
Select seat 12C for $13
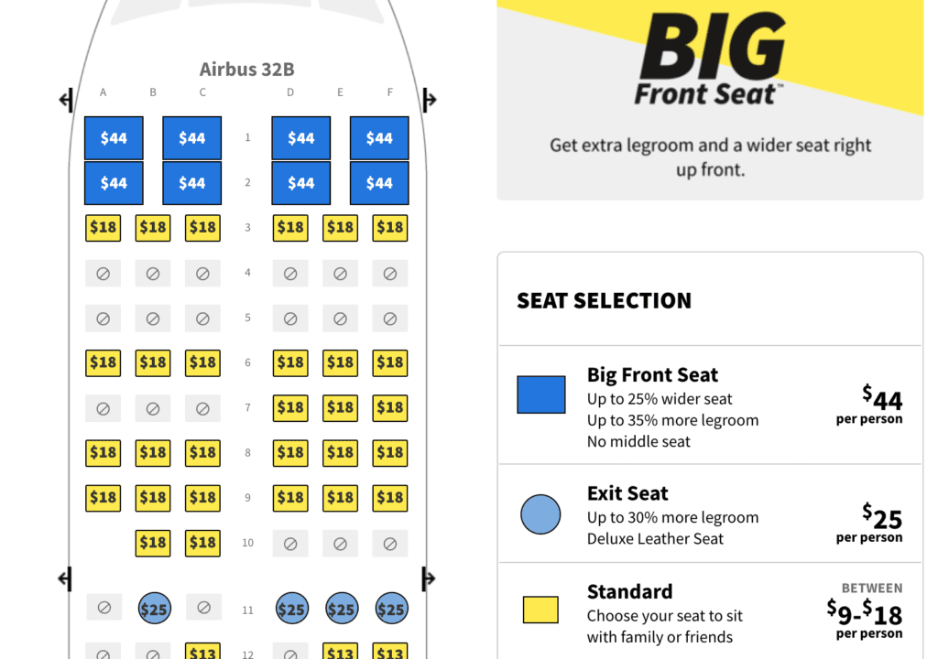pos(202,651)
